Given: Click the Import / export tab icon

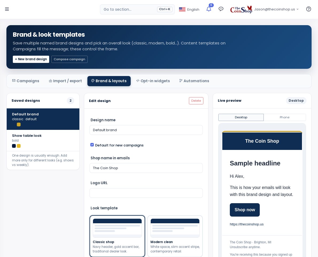Looking at the screenshot, I should (50, 81).
